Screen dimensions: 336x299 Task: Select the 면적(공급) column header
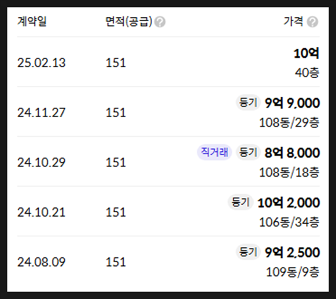pos(129,21)
